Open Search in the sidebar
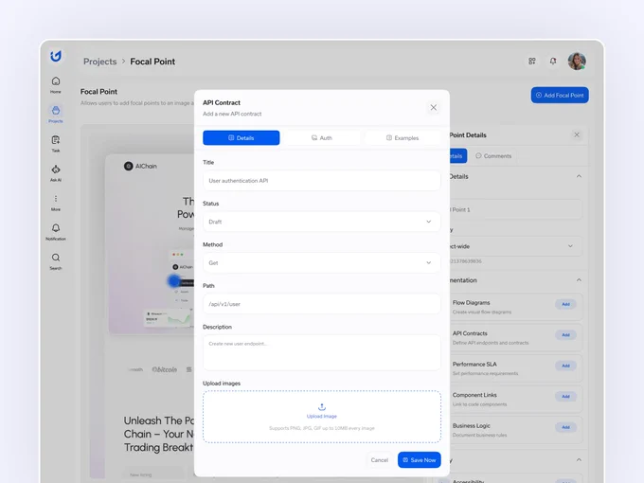 [56, 261]
